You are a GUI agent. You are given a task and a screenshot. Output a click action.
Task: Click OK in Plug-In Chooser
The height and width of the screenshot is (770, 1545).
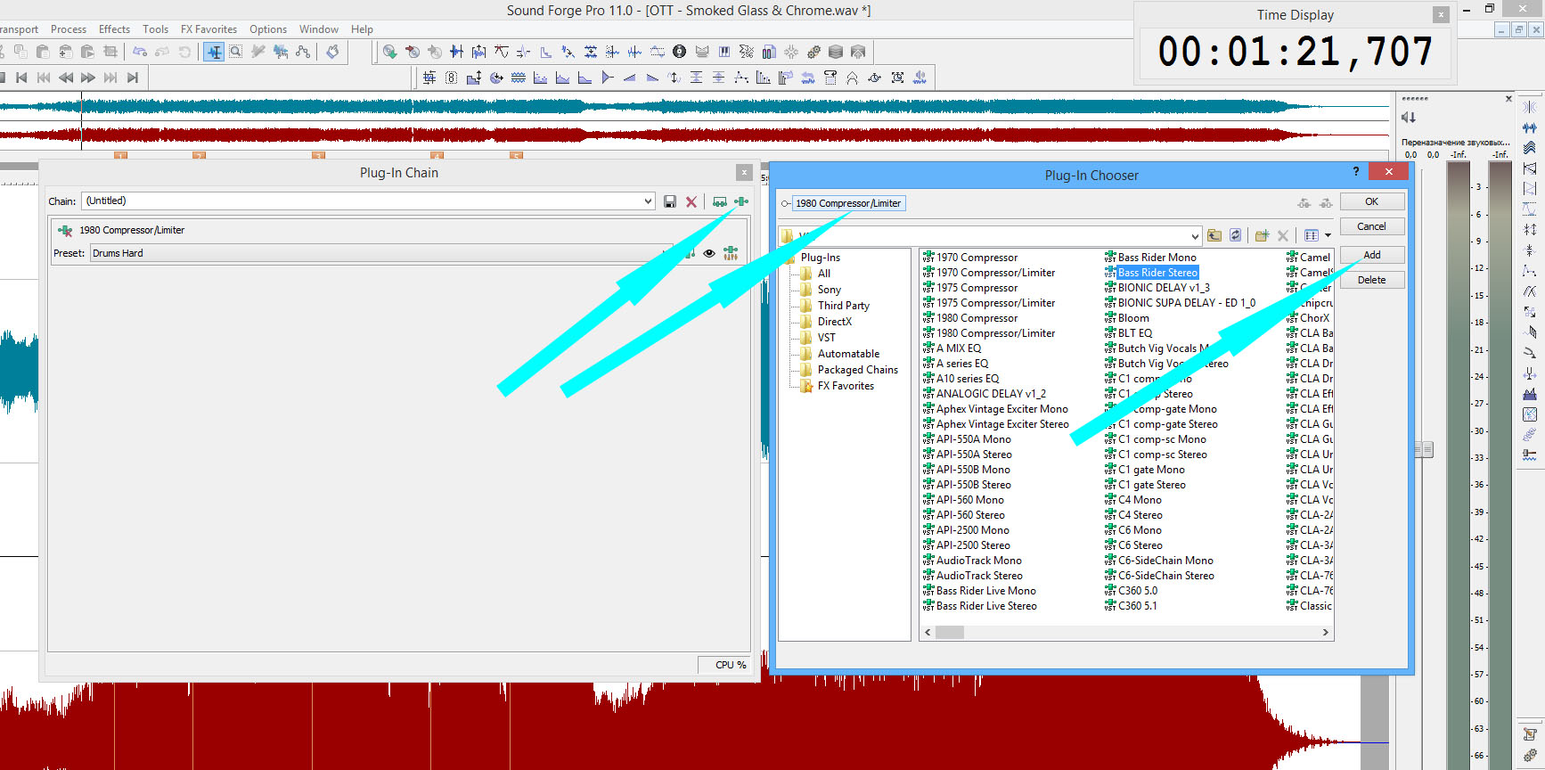click(x=1372, y=201)
